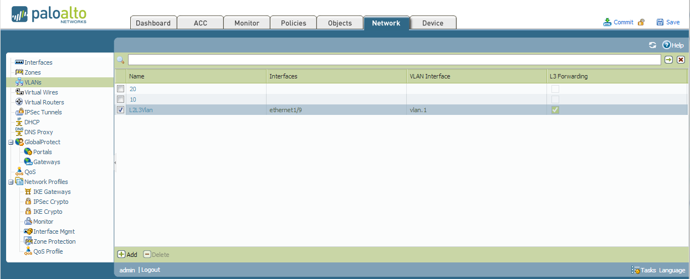This screenshot has height=279, width=690.
Task: Check the box for VLAN 20
Action: pyautogui.click(x=120, y=89)
